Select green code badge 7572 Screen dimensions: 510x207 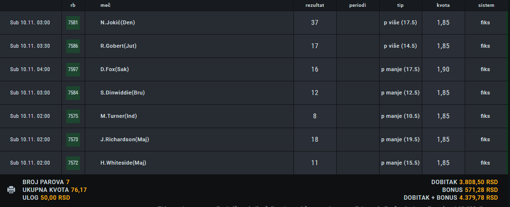pyautogui.click(x=73, y=163)
